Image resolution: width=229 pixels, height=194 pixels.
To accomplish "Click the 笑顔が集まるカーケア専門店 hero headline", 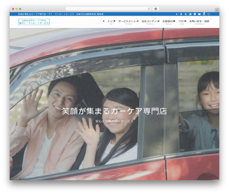I will (x=114, y=111).
